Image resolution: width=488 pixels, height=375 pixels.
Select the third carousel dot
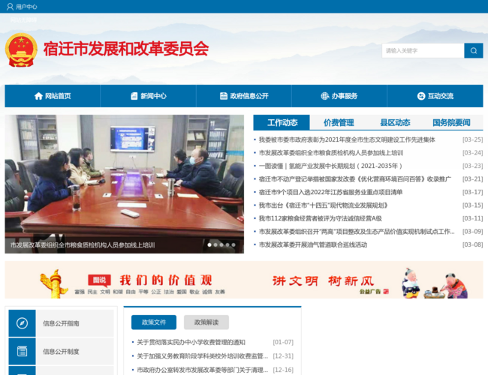[221, 245]
